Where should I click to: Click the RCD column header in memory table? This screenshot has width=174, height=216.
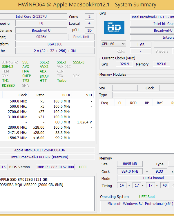point(133,103)
